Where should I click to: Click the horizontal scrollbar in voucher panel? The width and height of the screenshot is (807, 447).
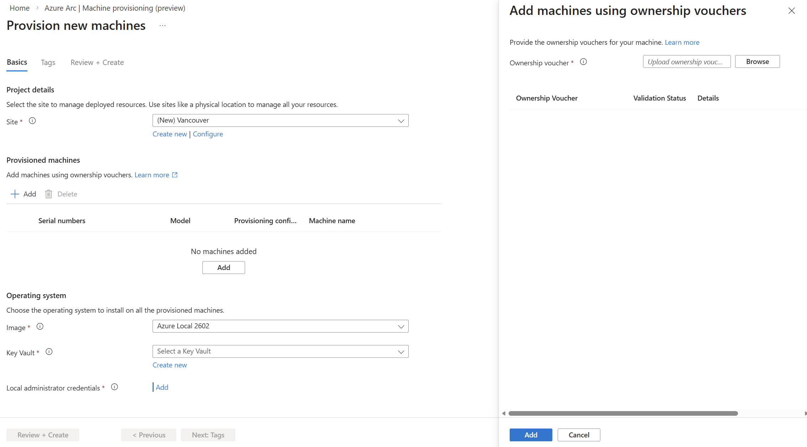coord(623,413)
